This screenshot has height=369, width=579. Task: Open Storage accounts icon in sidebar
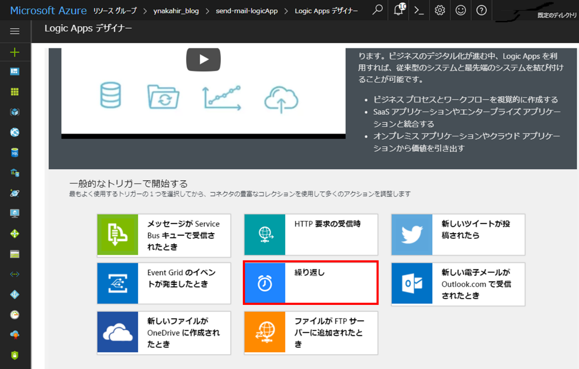[15, 254]
